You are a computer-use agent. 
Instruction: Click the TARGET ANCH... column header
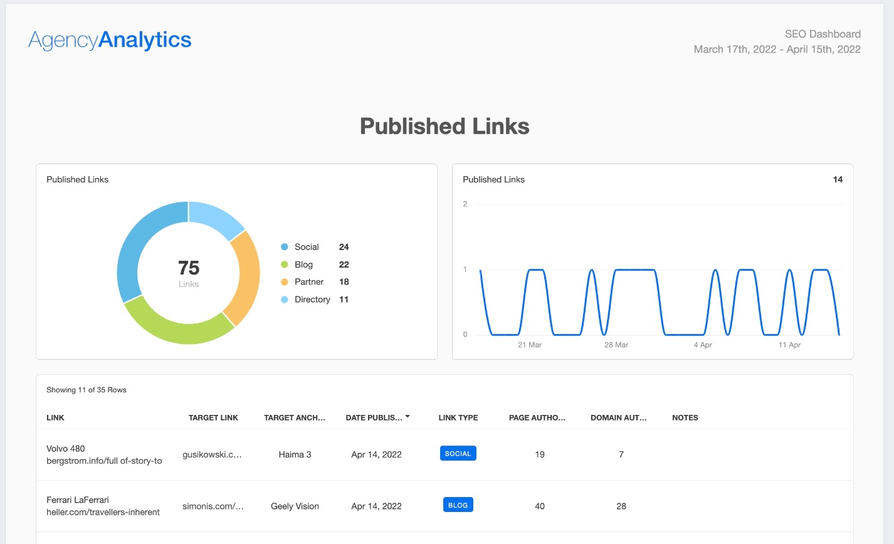[295, 417]
